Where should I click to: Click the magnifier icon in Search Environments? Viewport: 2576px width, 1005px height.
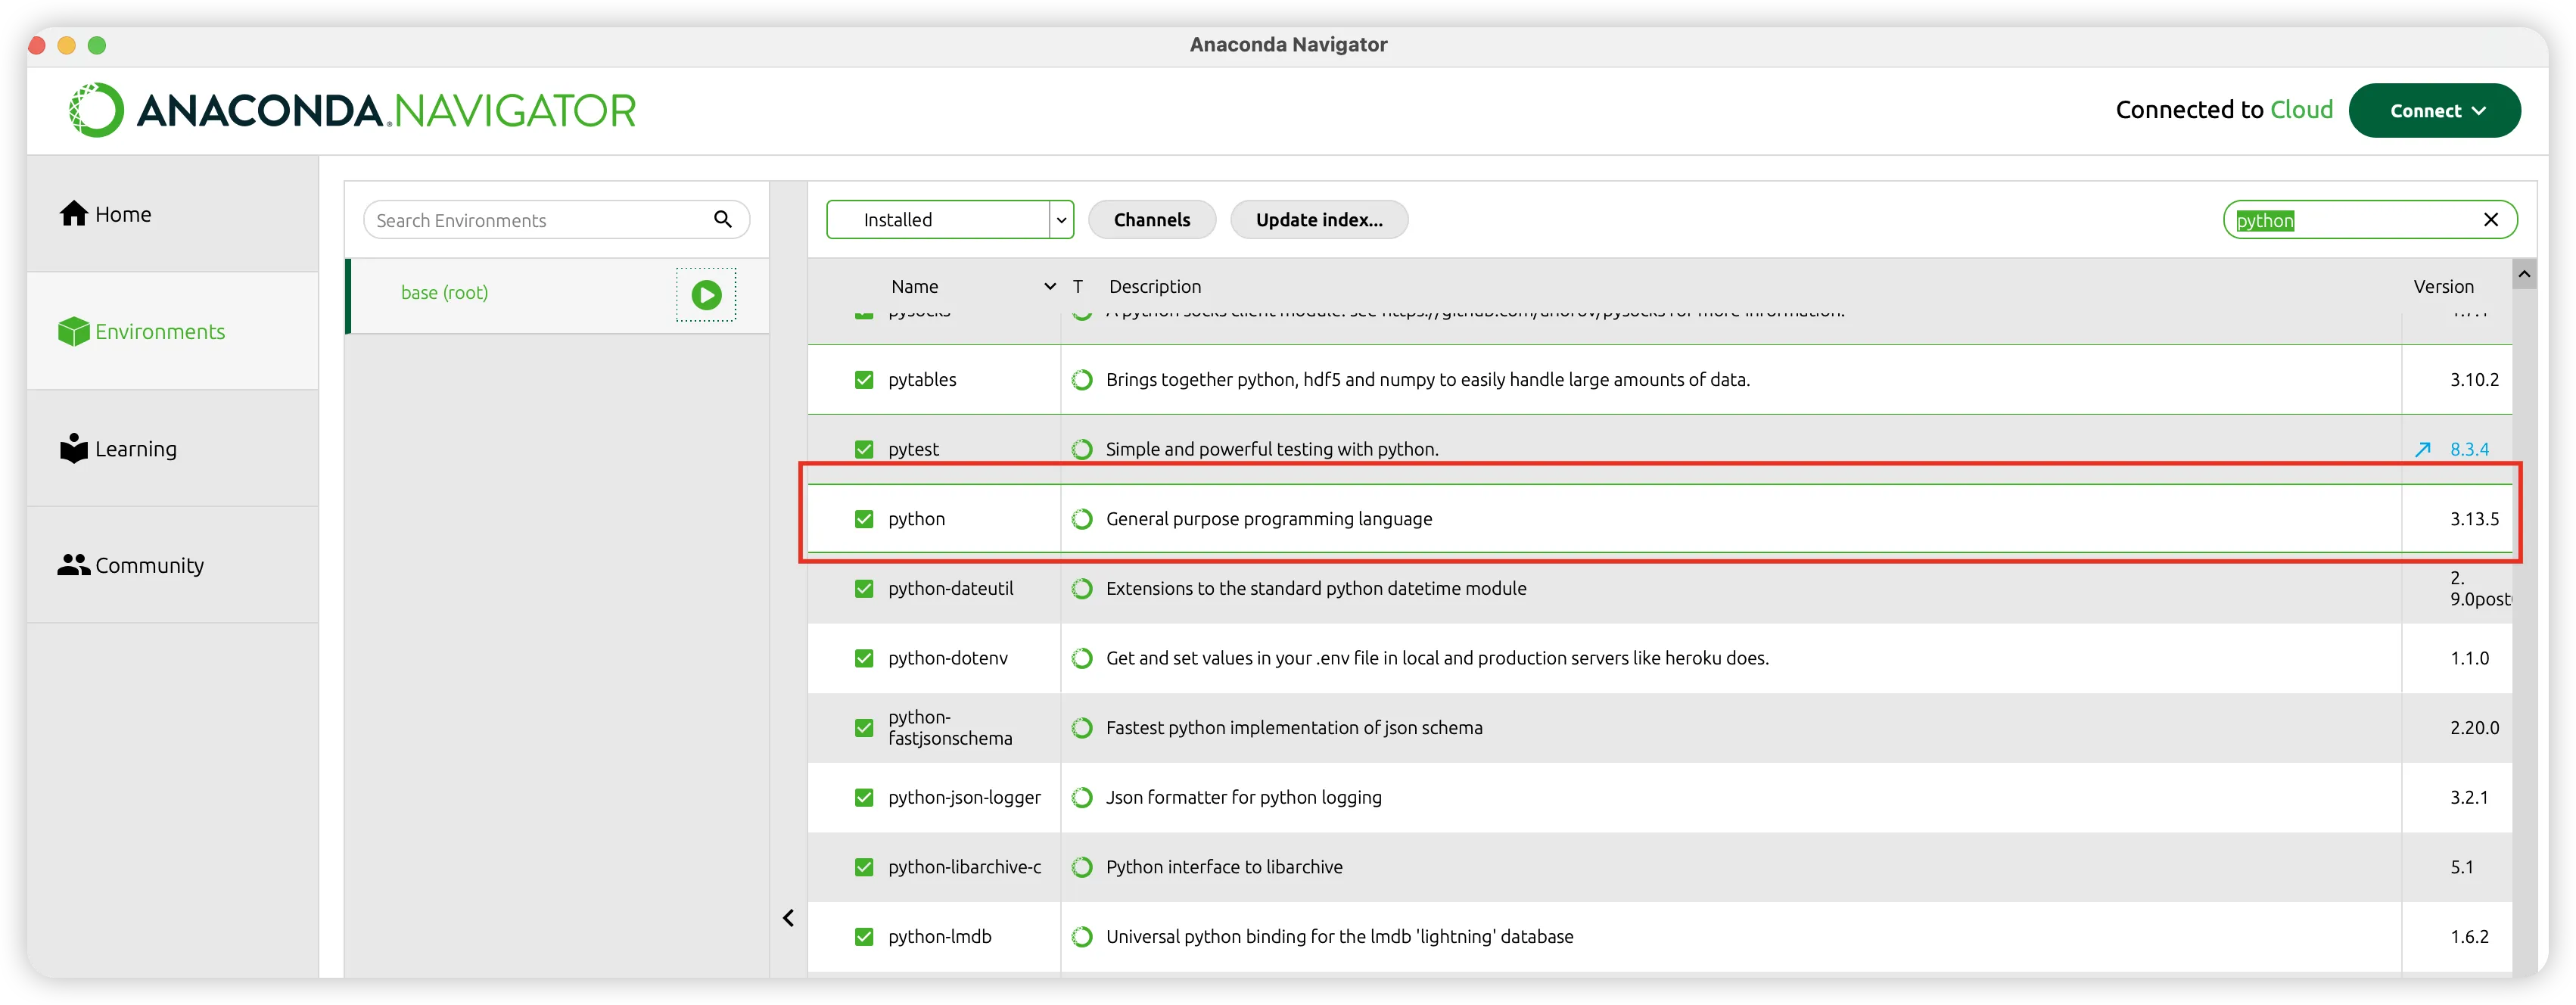pos(722,220)
